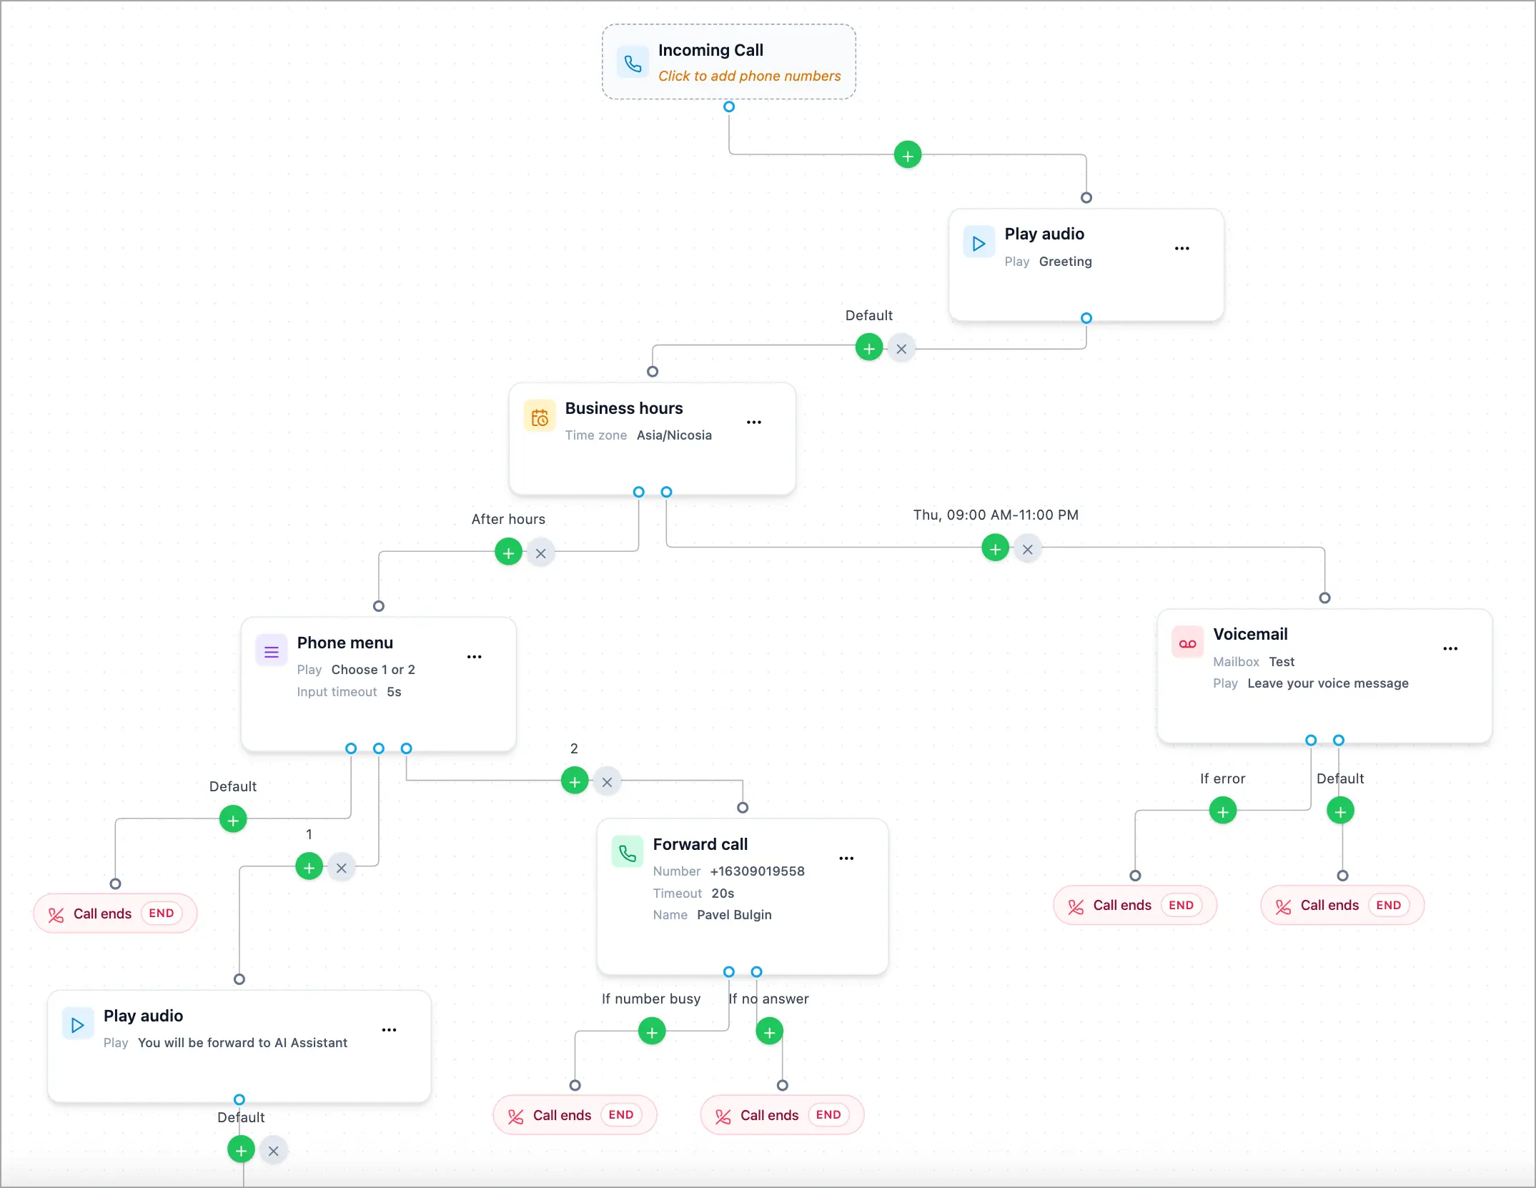Remove the Greeting Default connection

[901, 349]
